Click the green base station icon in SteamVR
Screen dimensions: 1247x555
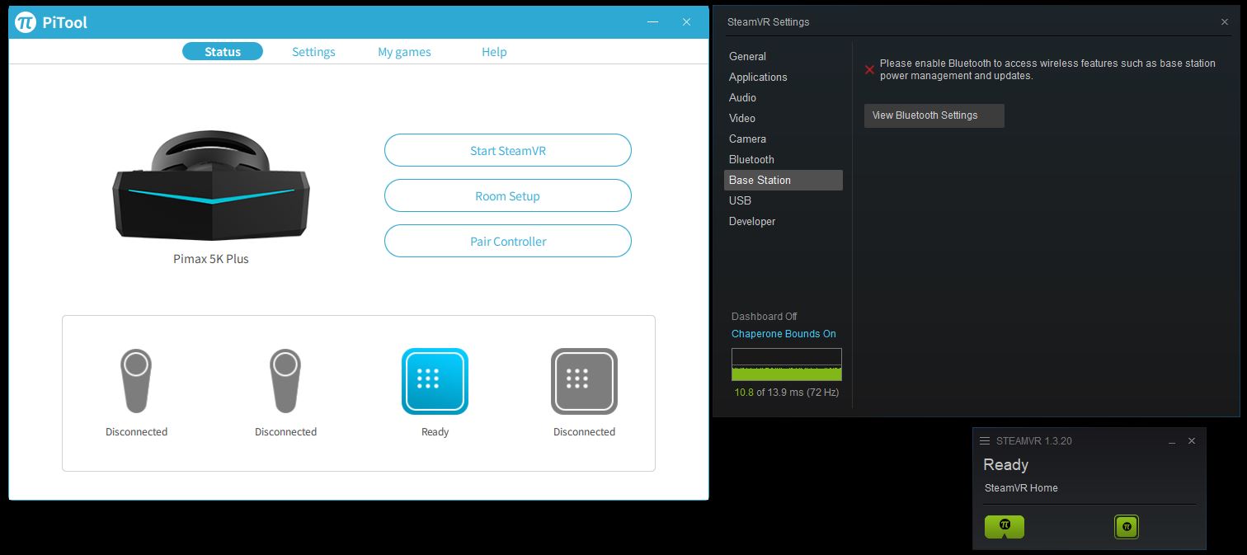[x=1127, y=527]
